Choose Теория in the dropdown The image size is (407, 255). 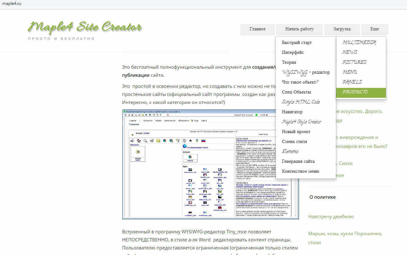tap(306, 63)
